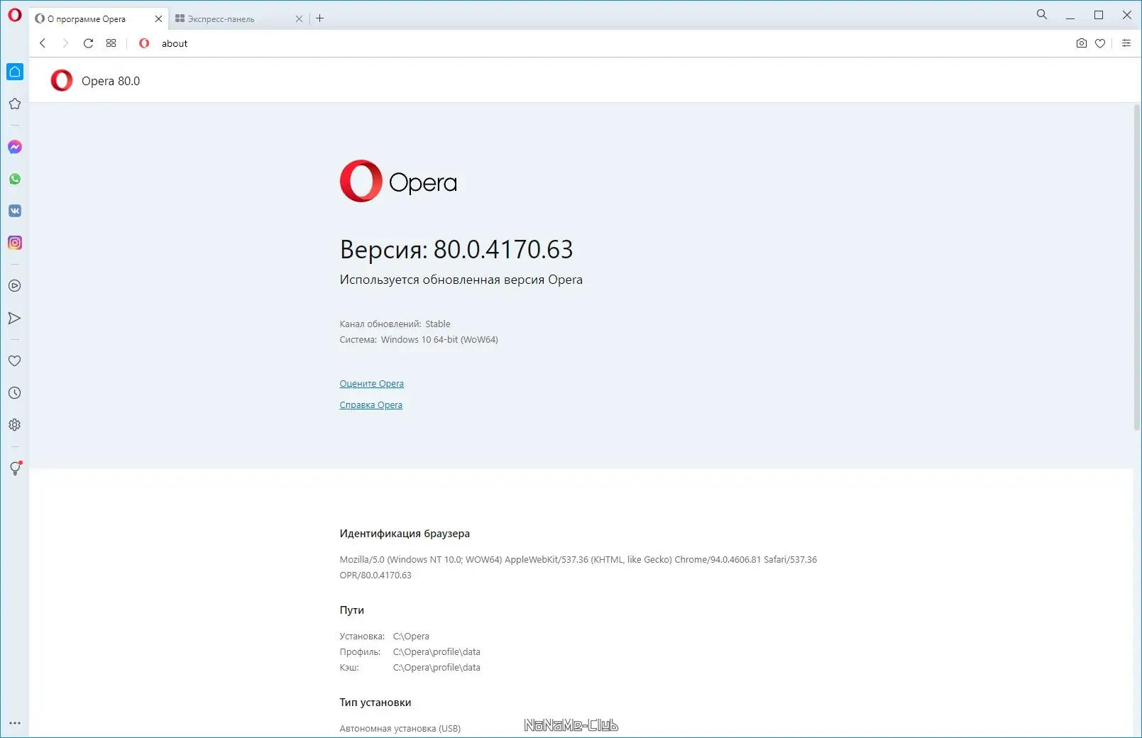Open sidebar setup three dots

coord(15,723)
